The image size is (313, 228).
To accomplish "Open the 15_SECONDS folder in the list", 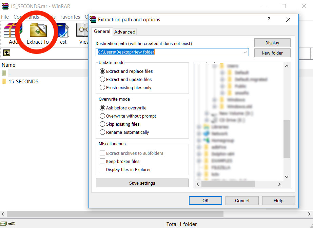I will [23, 82].
